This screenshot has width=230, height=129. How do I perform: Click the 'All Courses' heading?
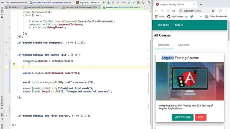(x=162, y=35)
